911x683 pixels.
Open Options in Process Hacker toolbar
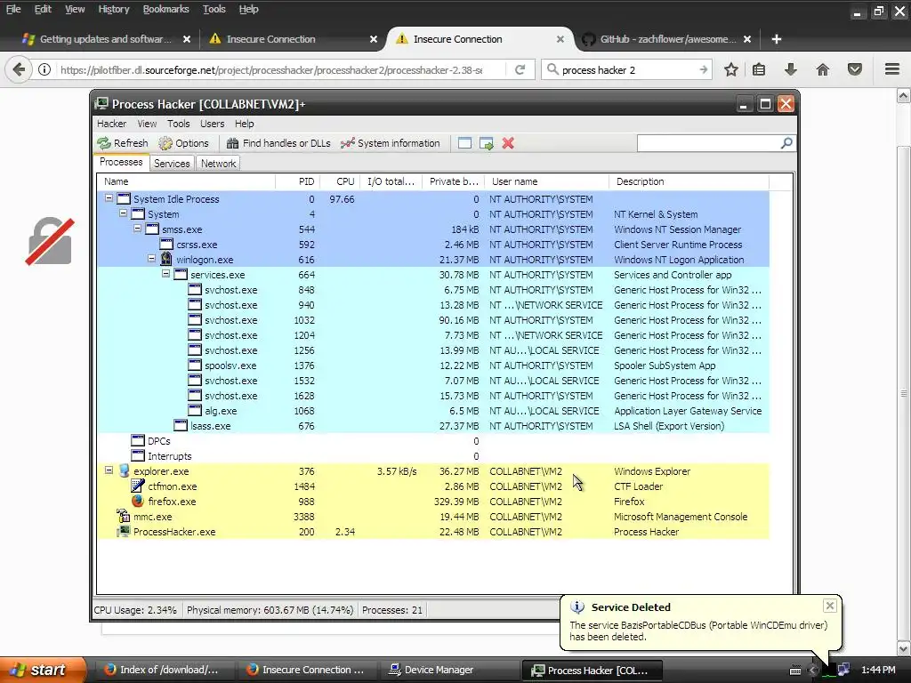(183, 143)
